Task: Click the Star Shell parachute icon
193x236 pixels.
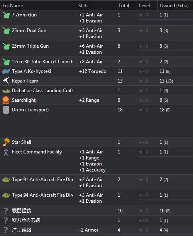Action: [x=6, y=142]
